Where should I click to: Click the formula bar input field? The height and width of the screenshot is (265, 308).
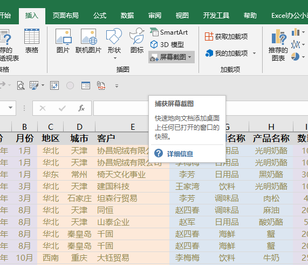[200, 108]
